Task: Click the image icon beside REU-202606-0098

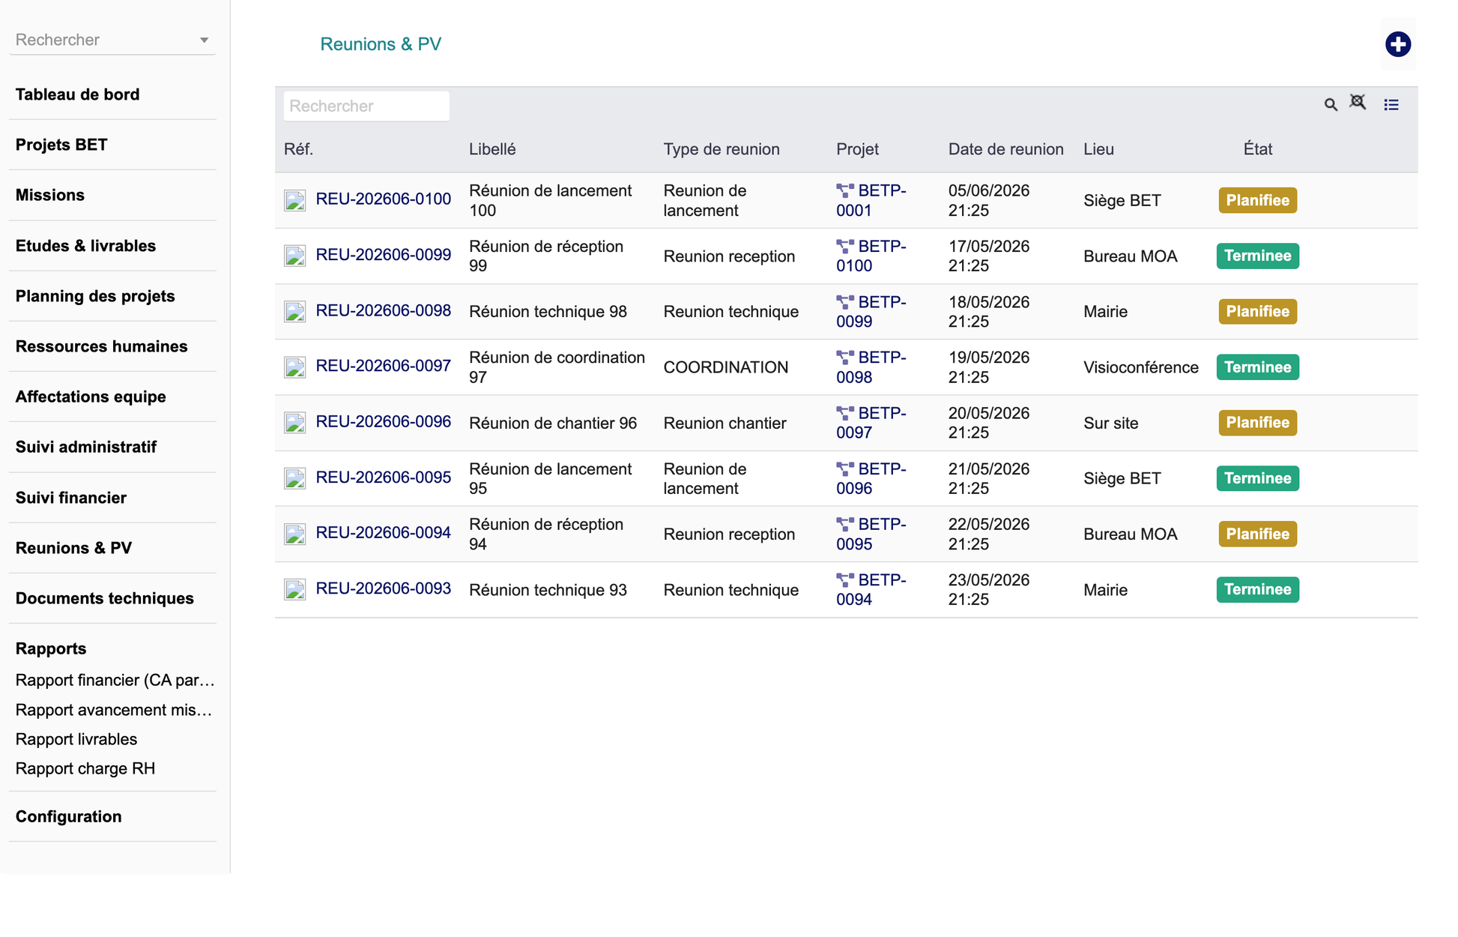Action: [294, 311]
